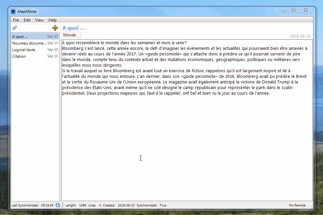This screenshot has width=323, height=215.
Task: Click the Created date in status bar
Action: (x=126, y=205)
